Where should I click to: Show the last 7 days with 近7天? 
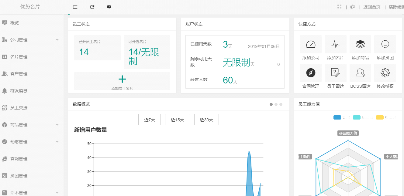pos(150,120)
